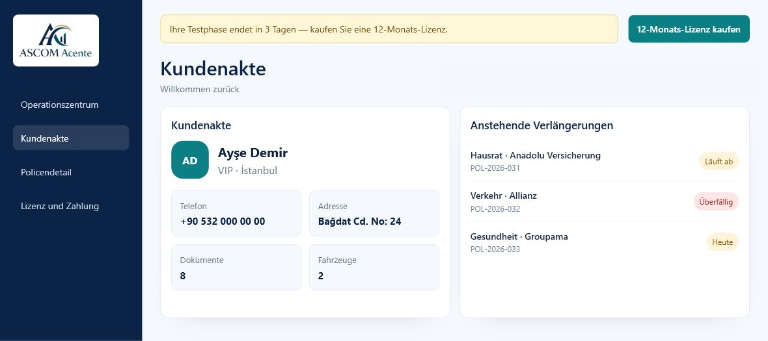Click the Telefon field card
The image size is (768, 341).
[236, 214]
